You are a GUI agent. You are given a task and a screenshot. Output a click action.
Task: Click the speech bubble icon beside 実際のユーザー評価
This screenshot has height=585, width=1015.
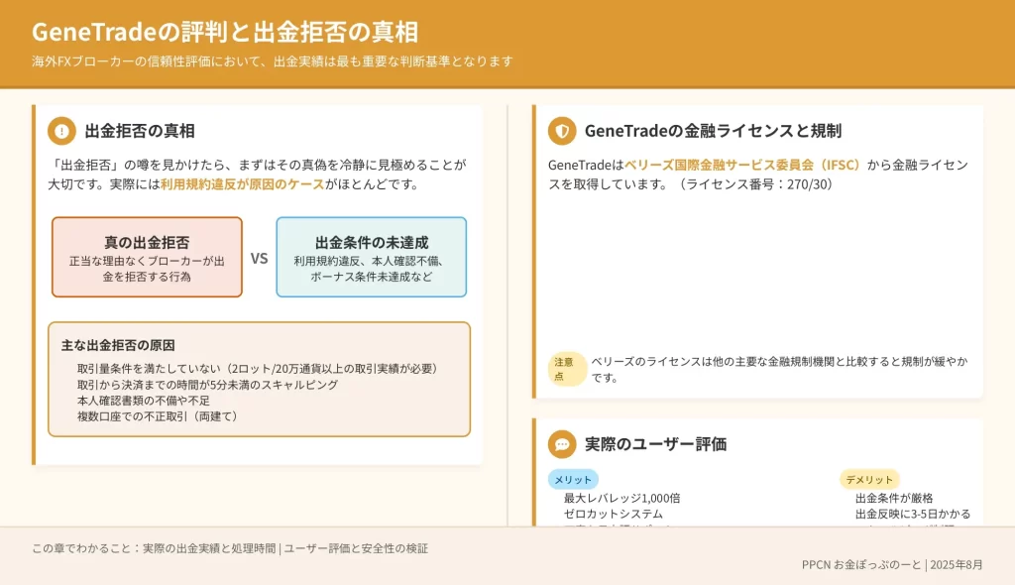562,444
